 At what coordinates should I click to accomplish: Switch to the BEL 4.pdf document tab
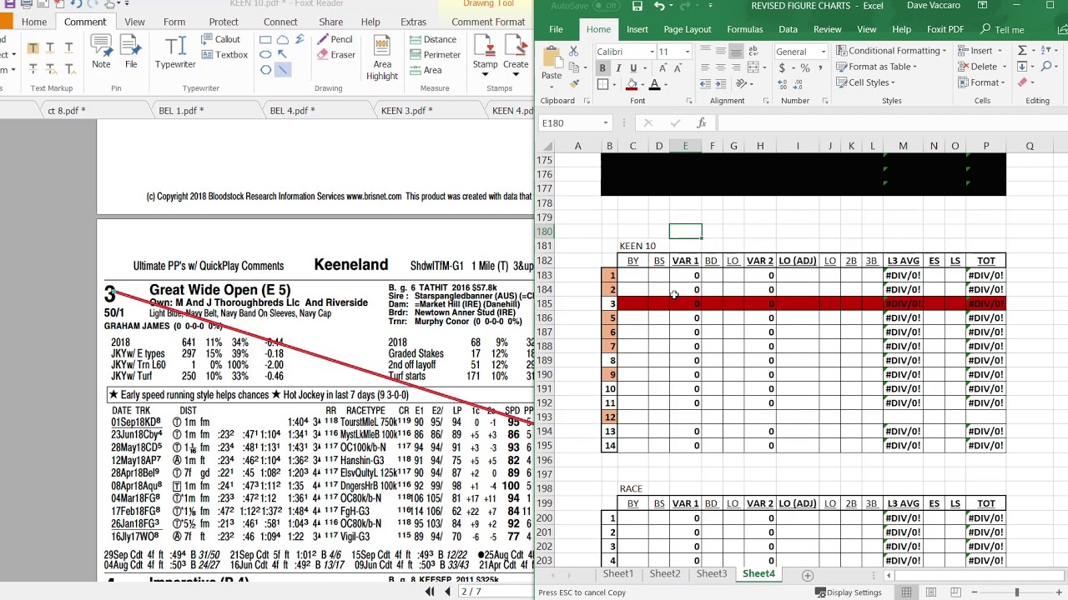(292, 111)
